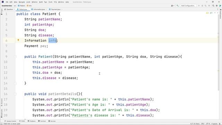222x125 pixels.
Task: Click the JetBrains Toolbox icon
Action: [220, 6]
